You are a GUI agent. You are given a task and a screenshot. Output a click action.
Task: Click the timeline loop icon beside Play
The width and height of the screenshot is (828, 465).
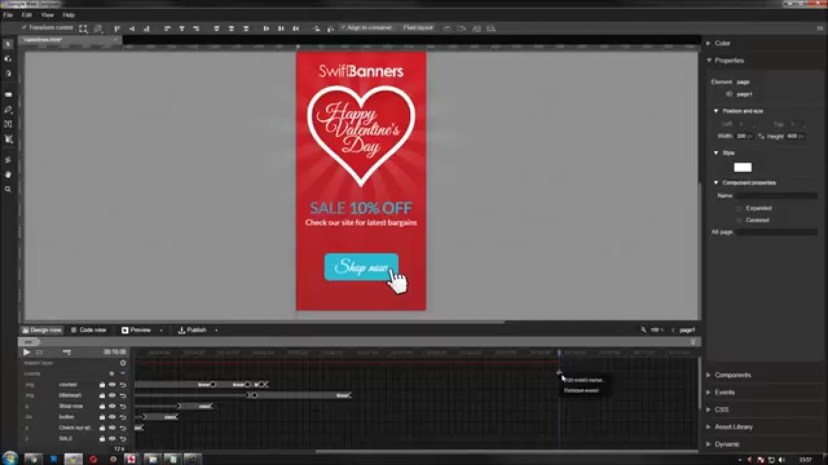tap(39, 352)
